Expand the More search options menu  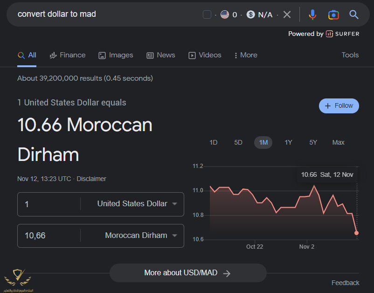[246, 55]
